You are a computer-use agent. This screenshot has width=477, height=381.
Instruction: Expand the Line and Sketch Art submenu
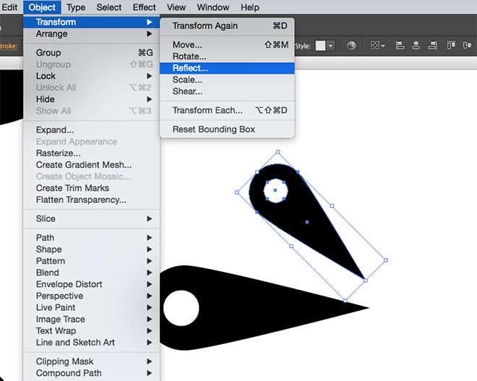point(92,343)
